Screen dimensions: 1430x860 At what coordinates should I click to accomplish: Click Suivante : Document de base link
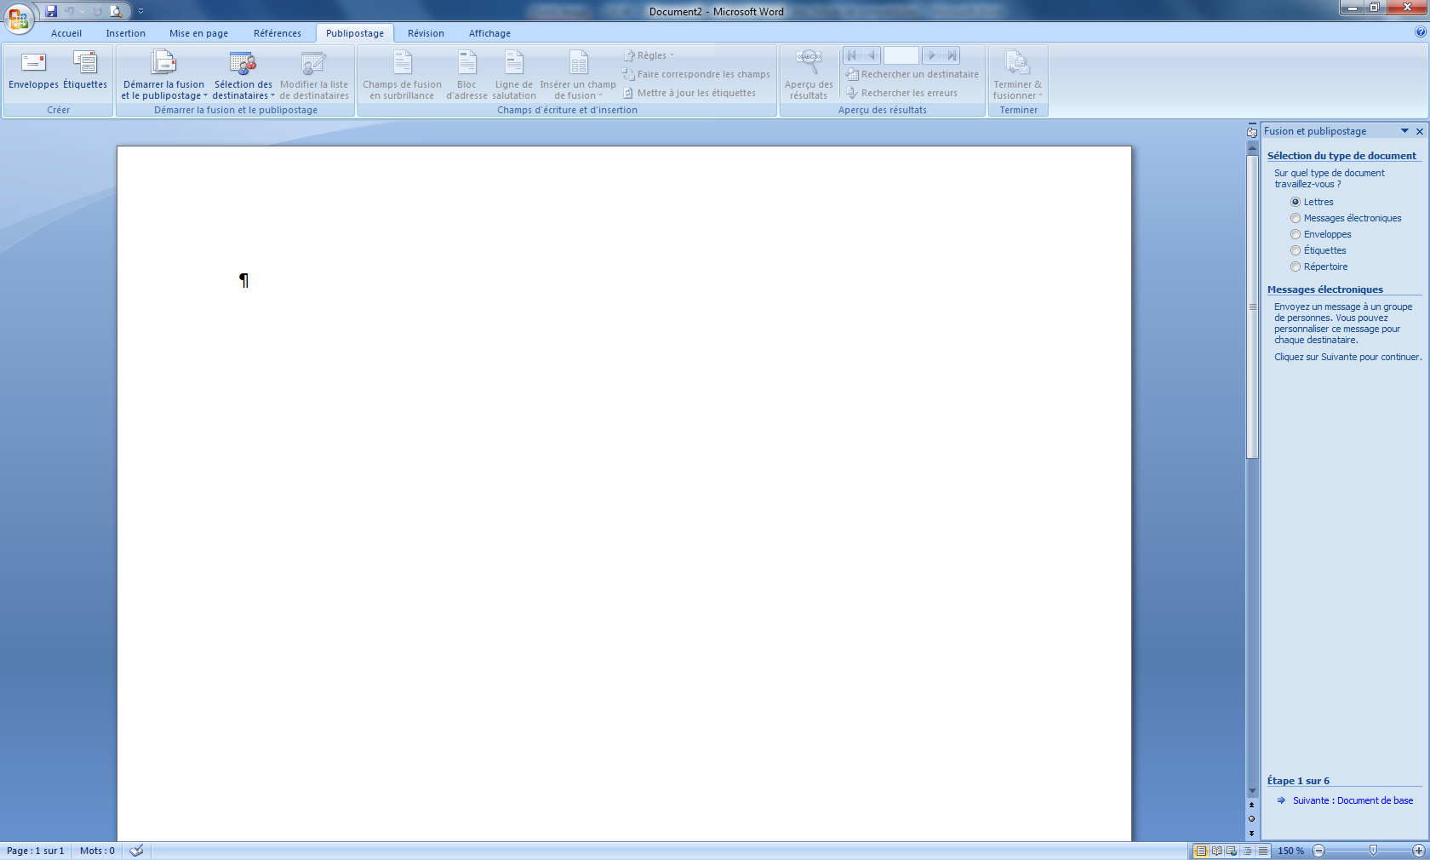click(1353, 800)
